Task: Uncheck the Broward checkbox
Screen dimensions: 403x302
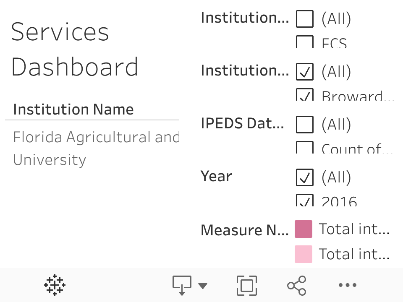Action: pyautogui.click(x=305, y=95)
